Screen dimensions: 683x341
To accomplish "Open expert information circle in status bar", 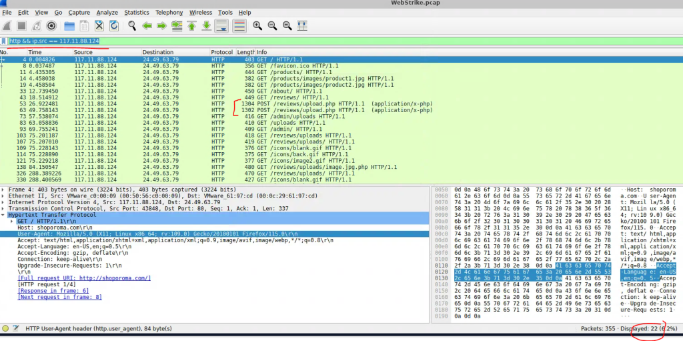I will [5, 328].
